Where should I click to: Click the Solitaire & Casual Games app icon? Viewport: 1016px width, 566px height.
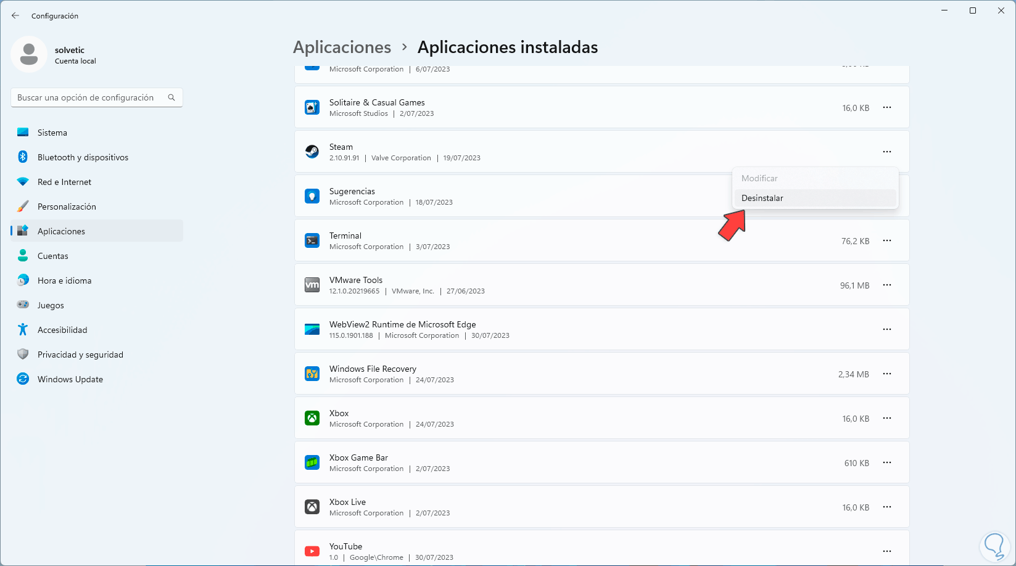pos(312,107)
